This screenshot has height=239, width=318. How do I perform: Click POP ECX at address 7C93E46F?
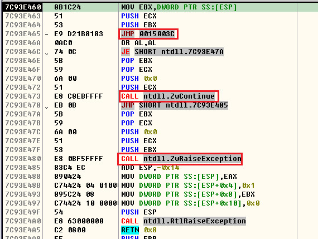click(137, 70)
